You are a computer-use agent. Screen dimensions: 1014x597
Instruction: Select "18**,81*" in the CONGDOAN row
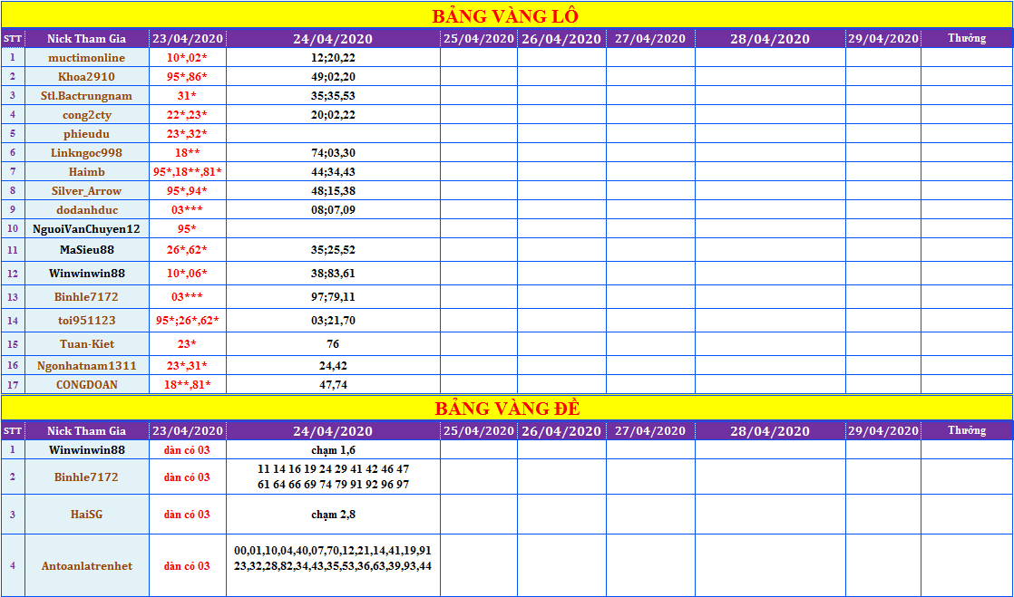pyautogui.click(x=188, y=384)
